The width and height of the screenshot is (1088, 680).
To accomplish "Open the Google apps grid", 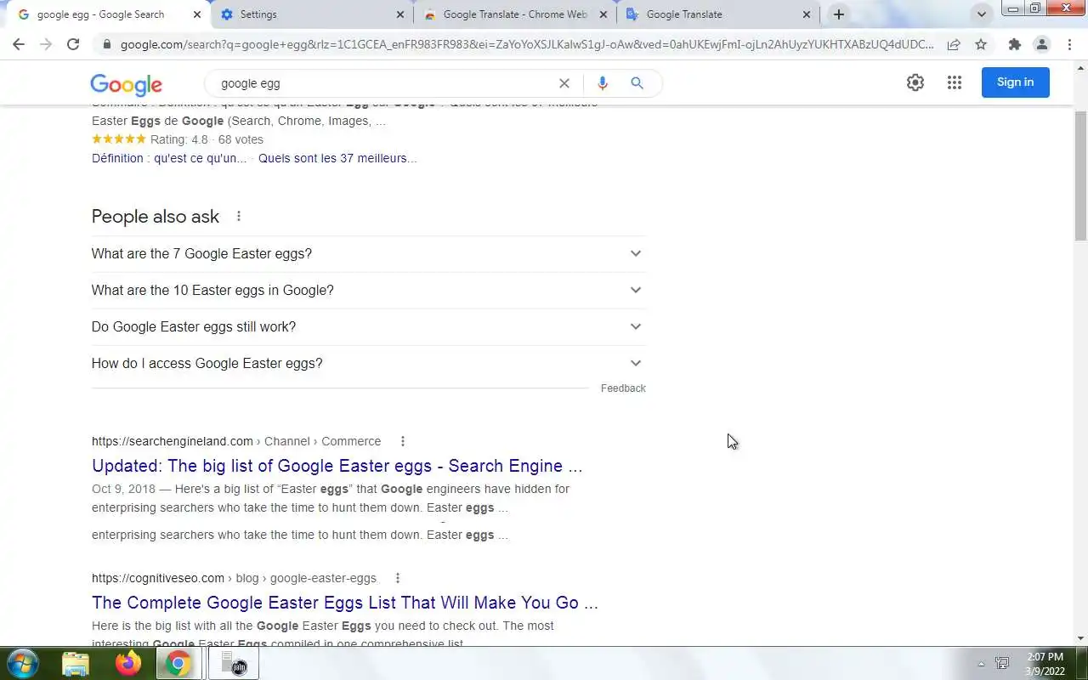I will (955, 82).
